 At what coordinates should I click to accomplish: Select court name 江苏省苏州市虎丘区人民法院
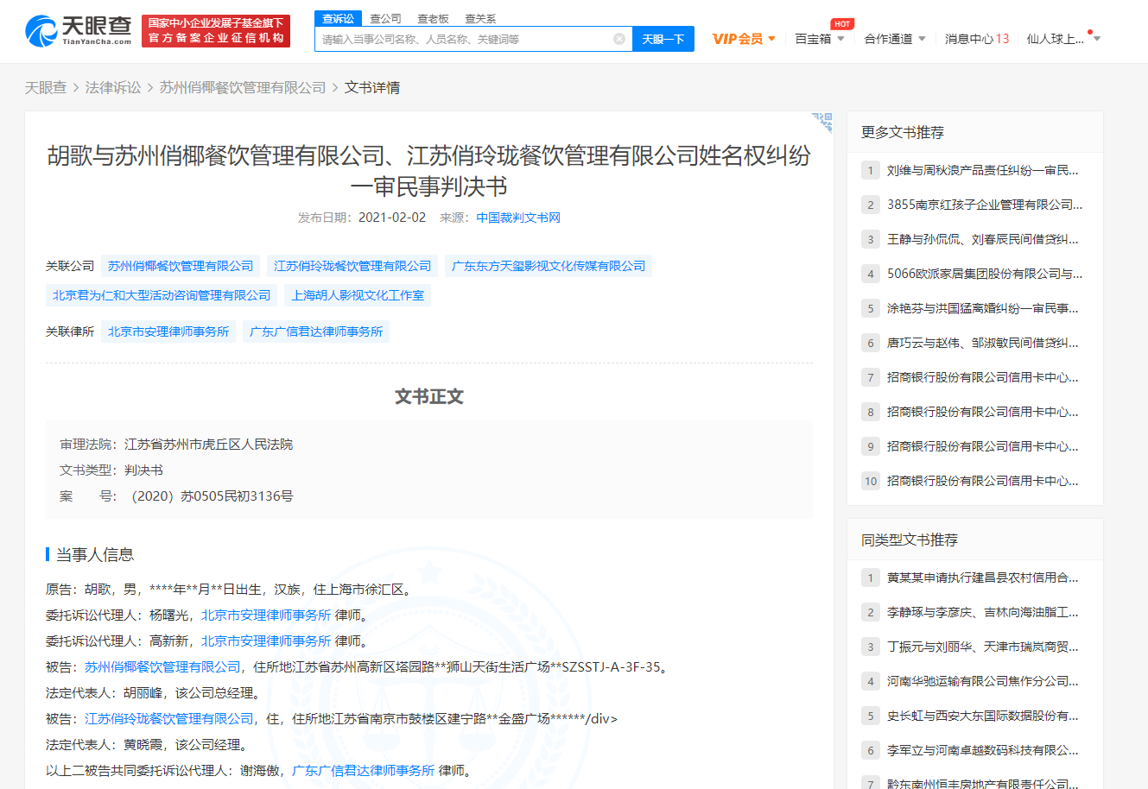coord(208,445)
